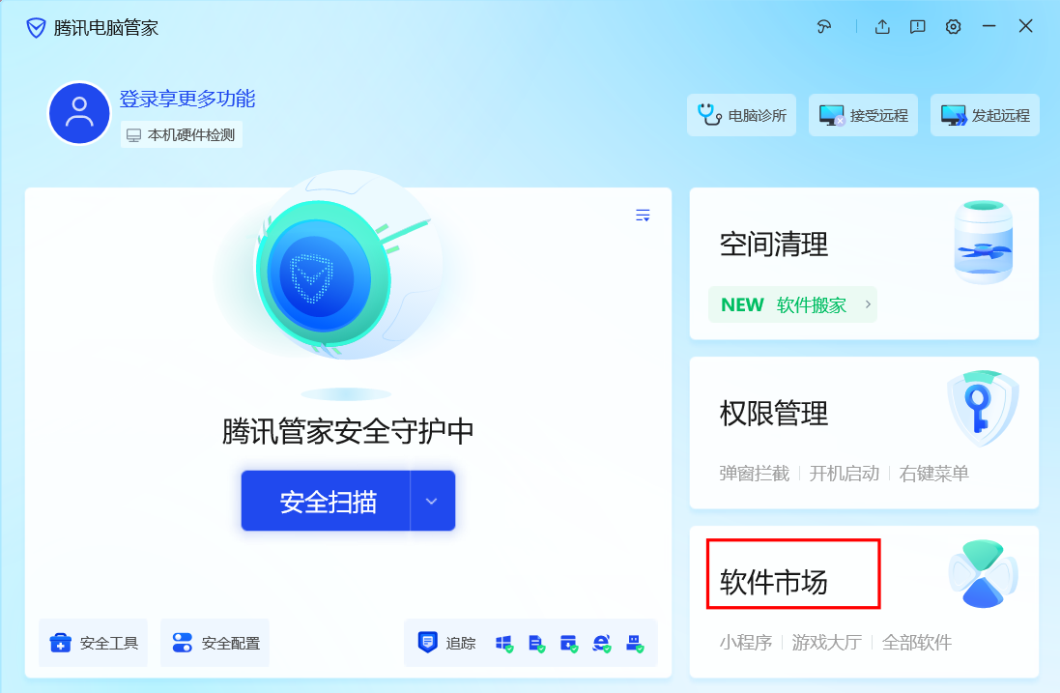Click the 登录享更多功能 login link
The height and width of the screenshot is (693, 1060).
(x=187, y=99)
